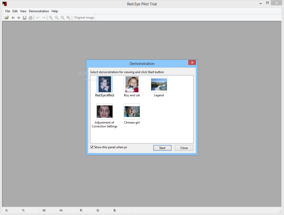Viewport: 284px width, 215px height.
Task: Open the View menu
Action: point(23,11)
